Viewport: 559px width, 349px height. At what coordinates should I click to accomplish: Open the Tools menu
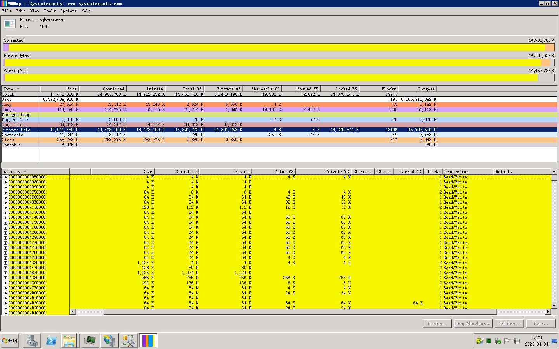50,11
